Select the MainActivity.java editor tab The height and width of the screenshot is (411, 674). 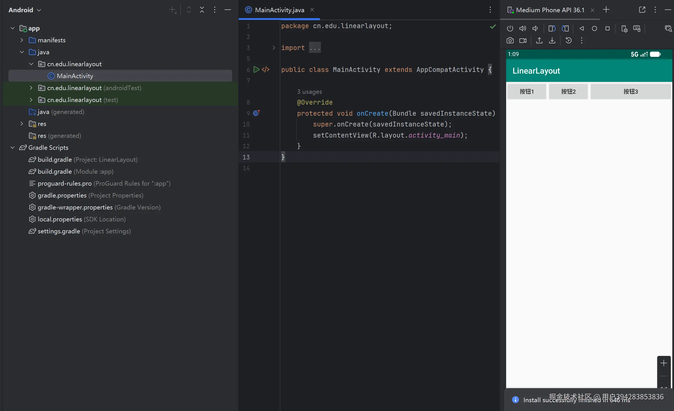[x=279, y=10]
